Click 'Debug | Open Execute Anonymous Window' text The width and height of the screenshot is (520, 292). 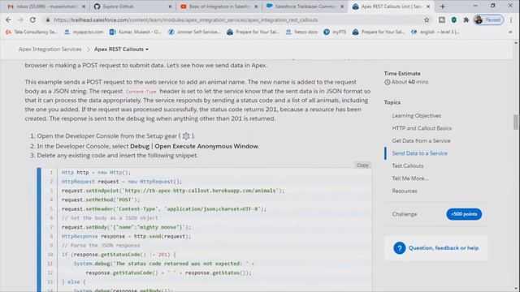194,146
